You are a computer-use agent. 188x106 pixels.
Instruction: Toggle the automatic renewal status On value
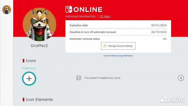(164, 39)
